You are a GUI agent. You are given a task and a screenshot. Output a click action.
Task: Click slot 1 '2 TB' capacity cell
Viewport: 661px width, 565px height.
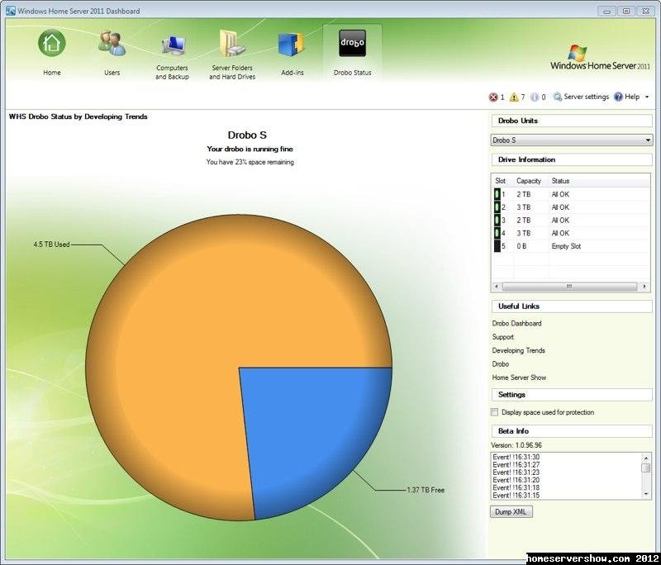coord(524,194)
